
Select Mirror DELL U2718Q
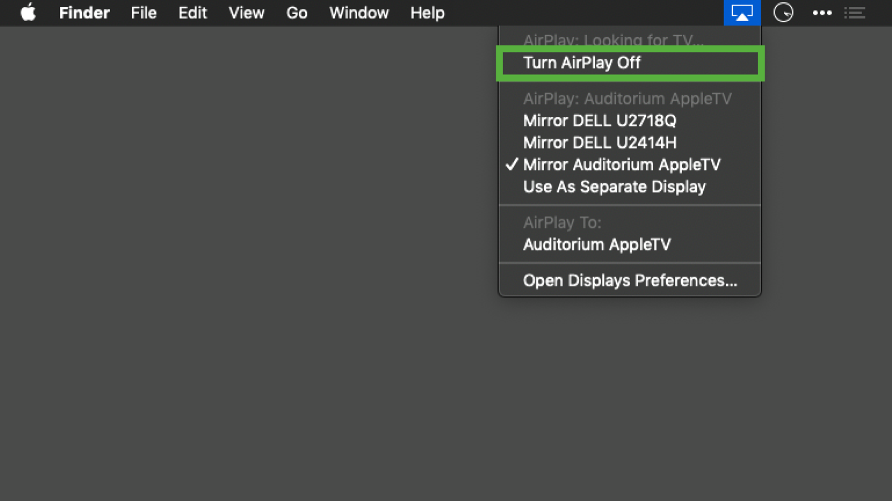599,121
